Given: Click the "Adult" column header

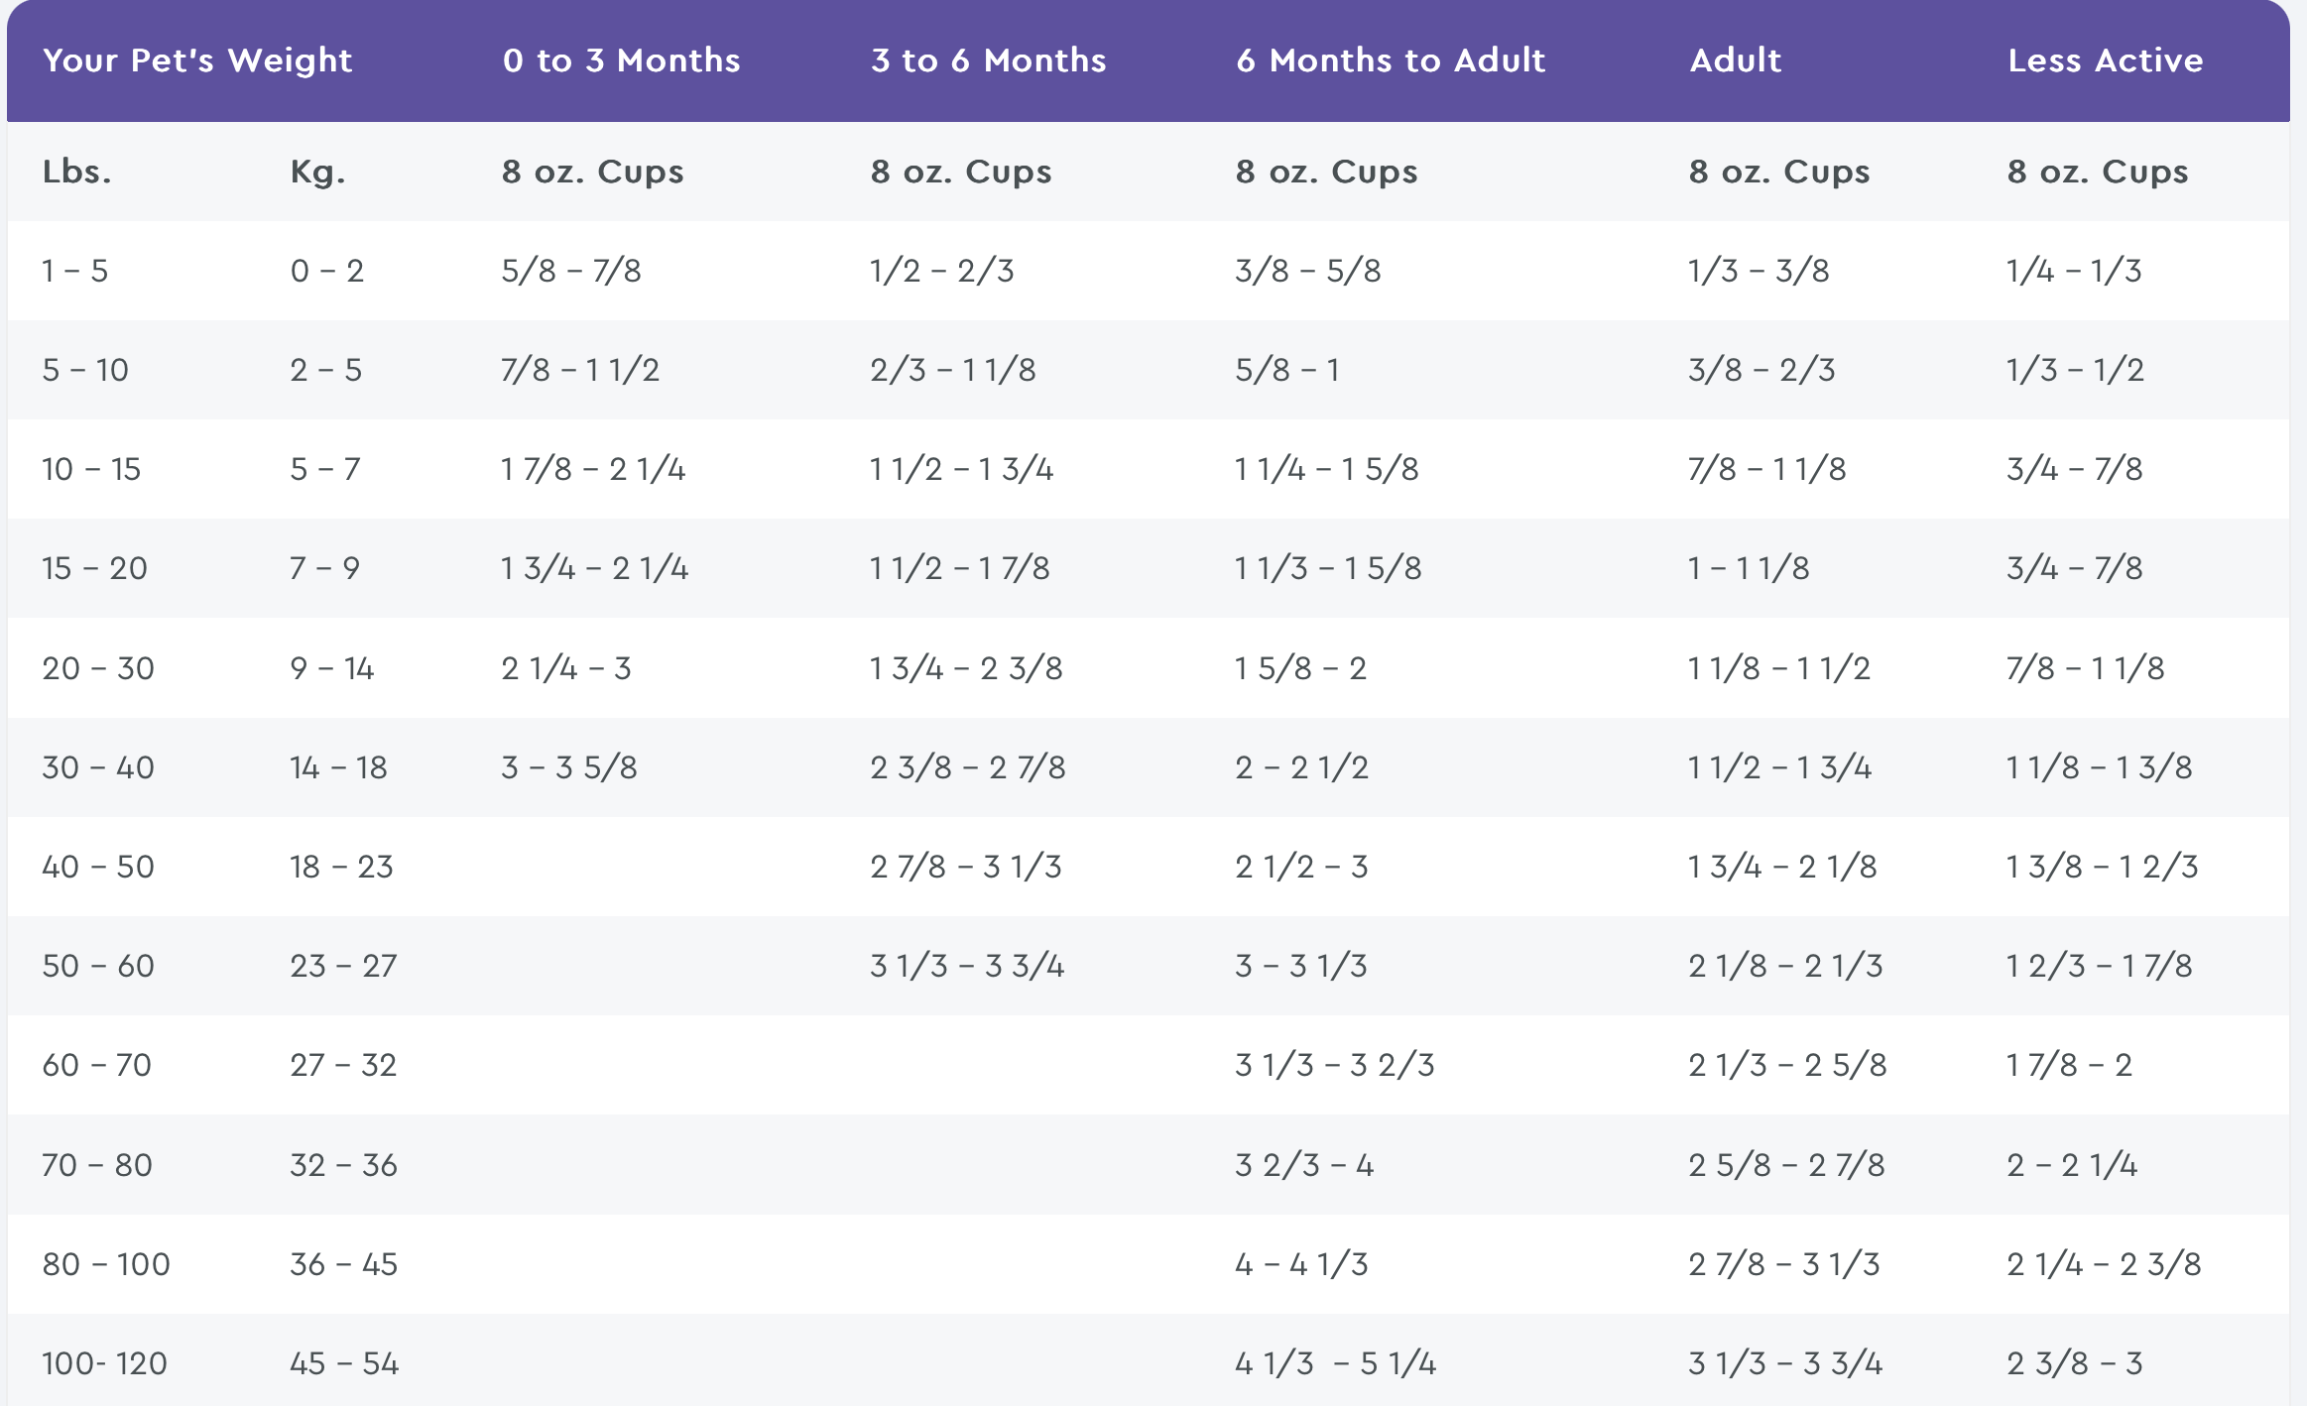Looking at the screenshot, I should pos(1735,60).
